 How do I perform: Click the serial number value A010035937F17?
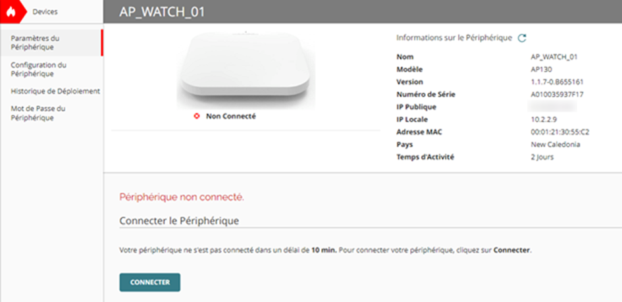[557, 95]
